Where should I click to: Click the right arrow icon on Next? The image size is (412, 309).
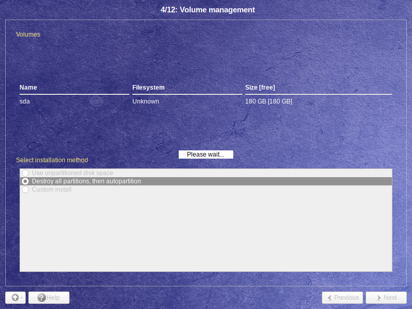pyautogui.click(x=379, y=298)
